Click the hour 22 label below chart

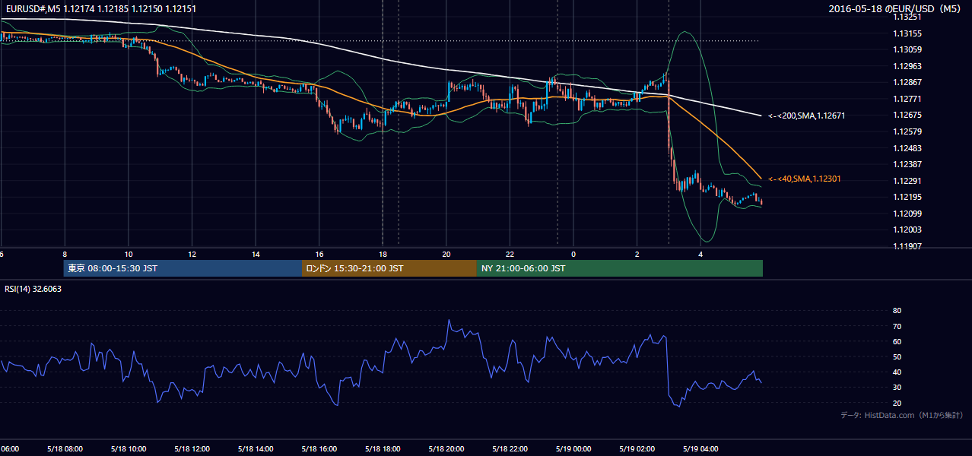point(510,255)
